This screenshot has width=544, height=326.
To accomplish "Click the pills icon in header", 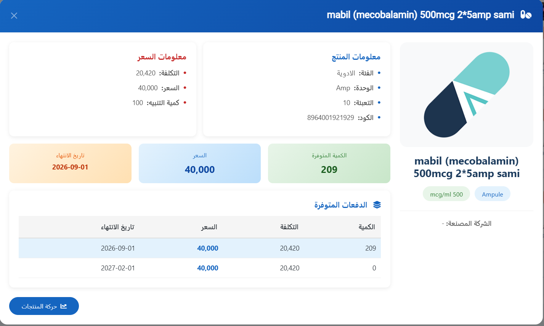I will (526, 15).
